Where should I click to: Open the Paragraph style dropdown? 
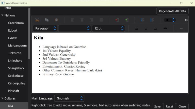45,28
